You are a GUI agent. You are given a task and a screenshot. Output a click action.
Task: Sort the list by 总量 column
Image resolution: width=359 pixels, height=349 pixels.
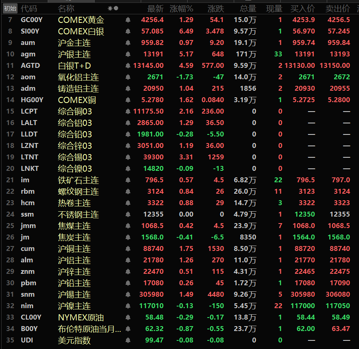[x=248, y=8]
